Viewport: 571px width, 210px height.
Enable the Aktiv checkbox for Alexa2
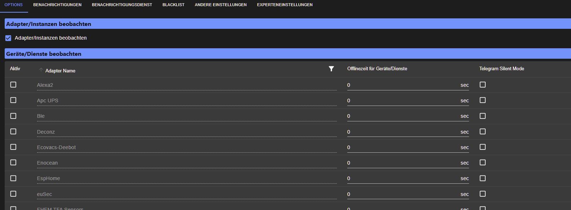tap(13, 85)
